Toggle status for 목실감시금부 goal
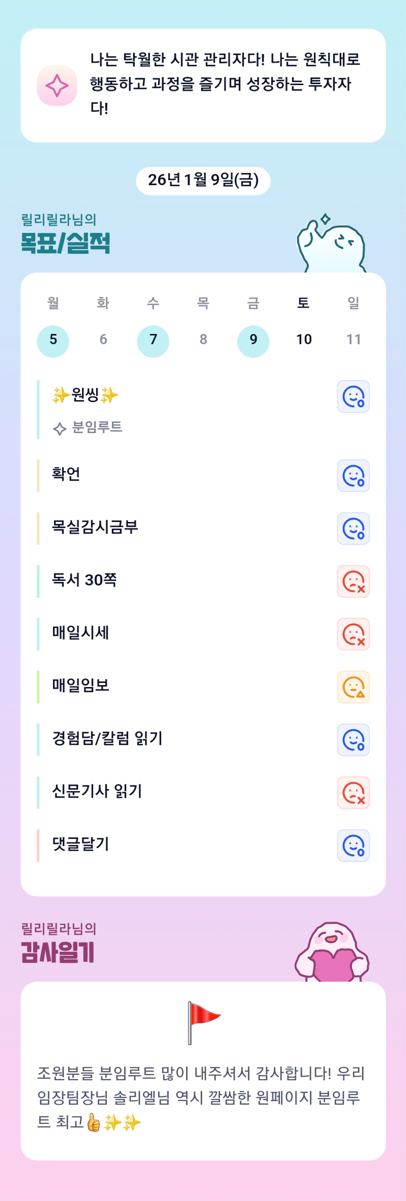Image resolution: width=406 pixels, height=1201 pixels. (x=353, y=529)
